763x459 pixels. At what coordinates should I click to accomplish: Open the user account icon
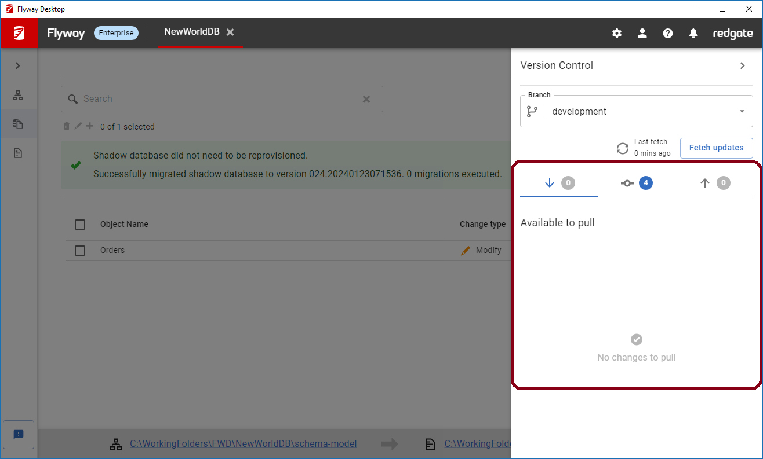point(642,33)
